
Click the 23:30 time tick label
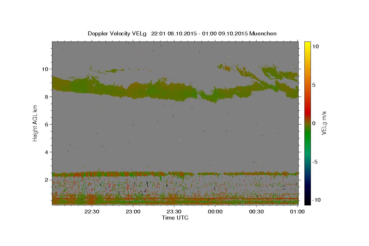click(174, 212)
